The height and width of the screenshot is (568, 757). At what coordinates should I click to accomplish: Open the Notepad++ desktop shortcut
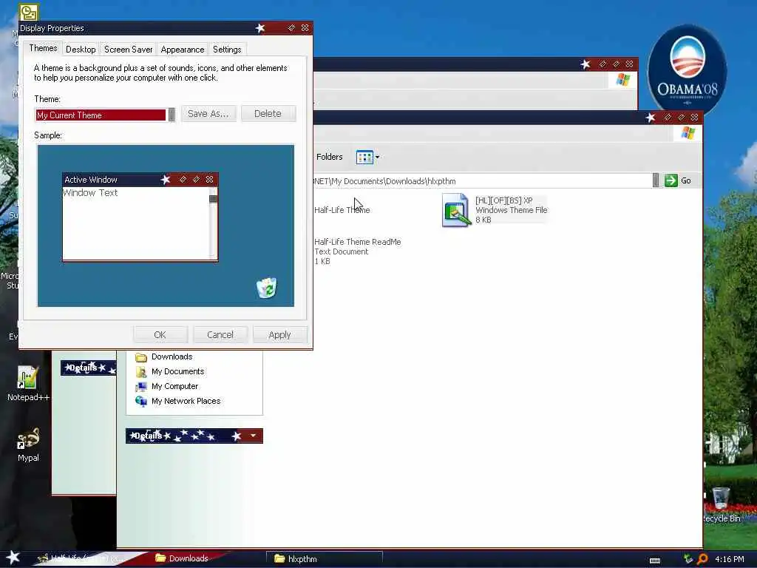click(x=28, y=384)
